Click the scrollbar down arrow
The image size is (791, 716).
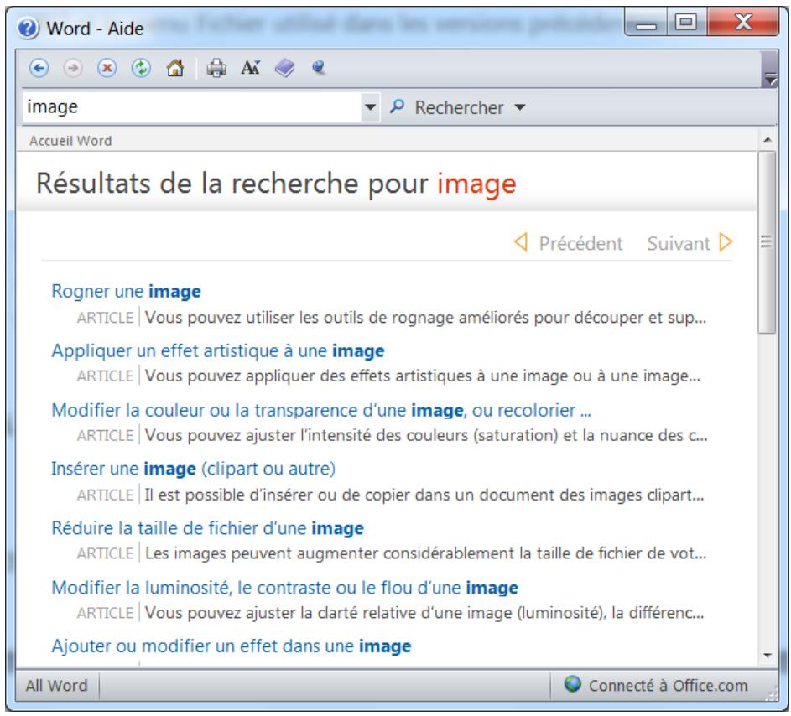(768, 656)
